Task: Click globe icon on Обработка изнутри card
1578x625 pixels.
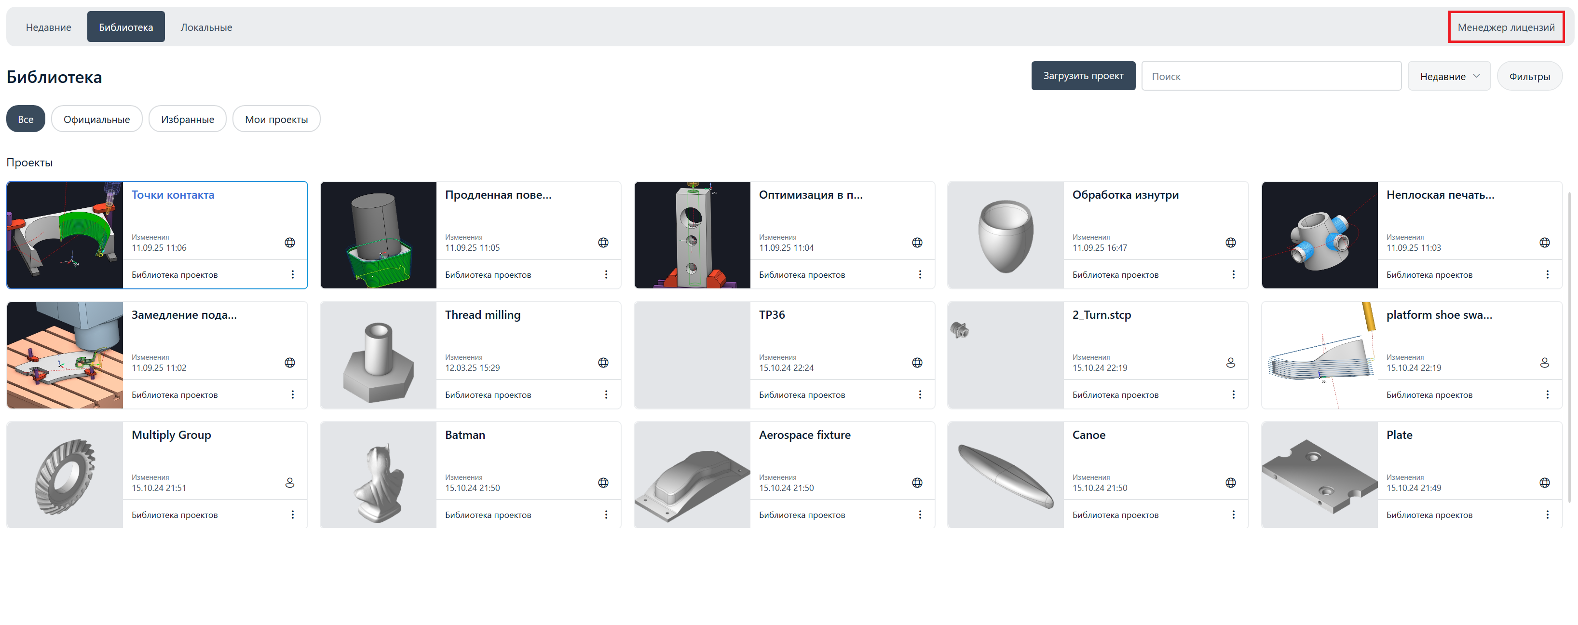Action: 1230,243
